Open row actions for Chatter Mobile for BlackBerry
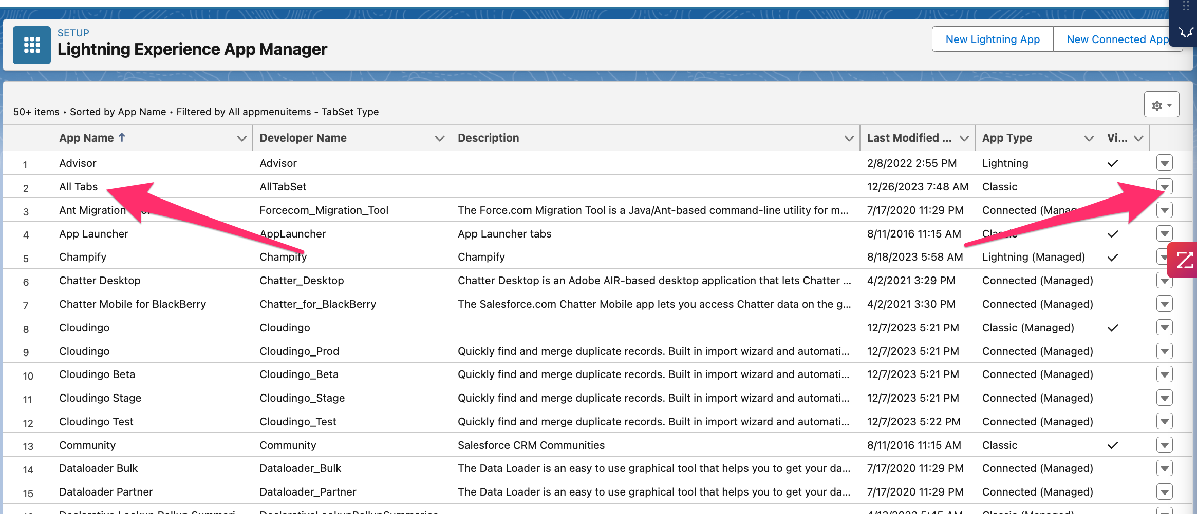The image size is (1197, 514). [1164, 304]
